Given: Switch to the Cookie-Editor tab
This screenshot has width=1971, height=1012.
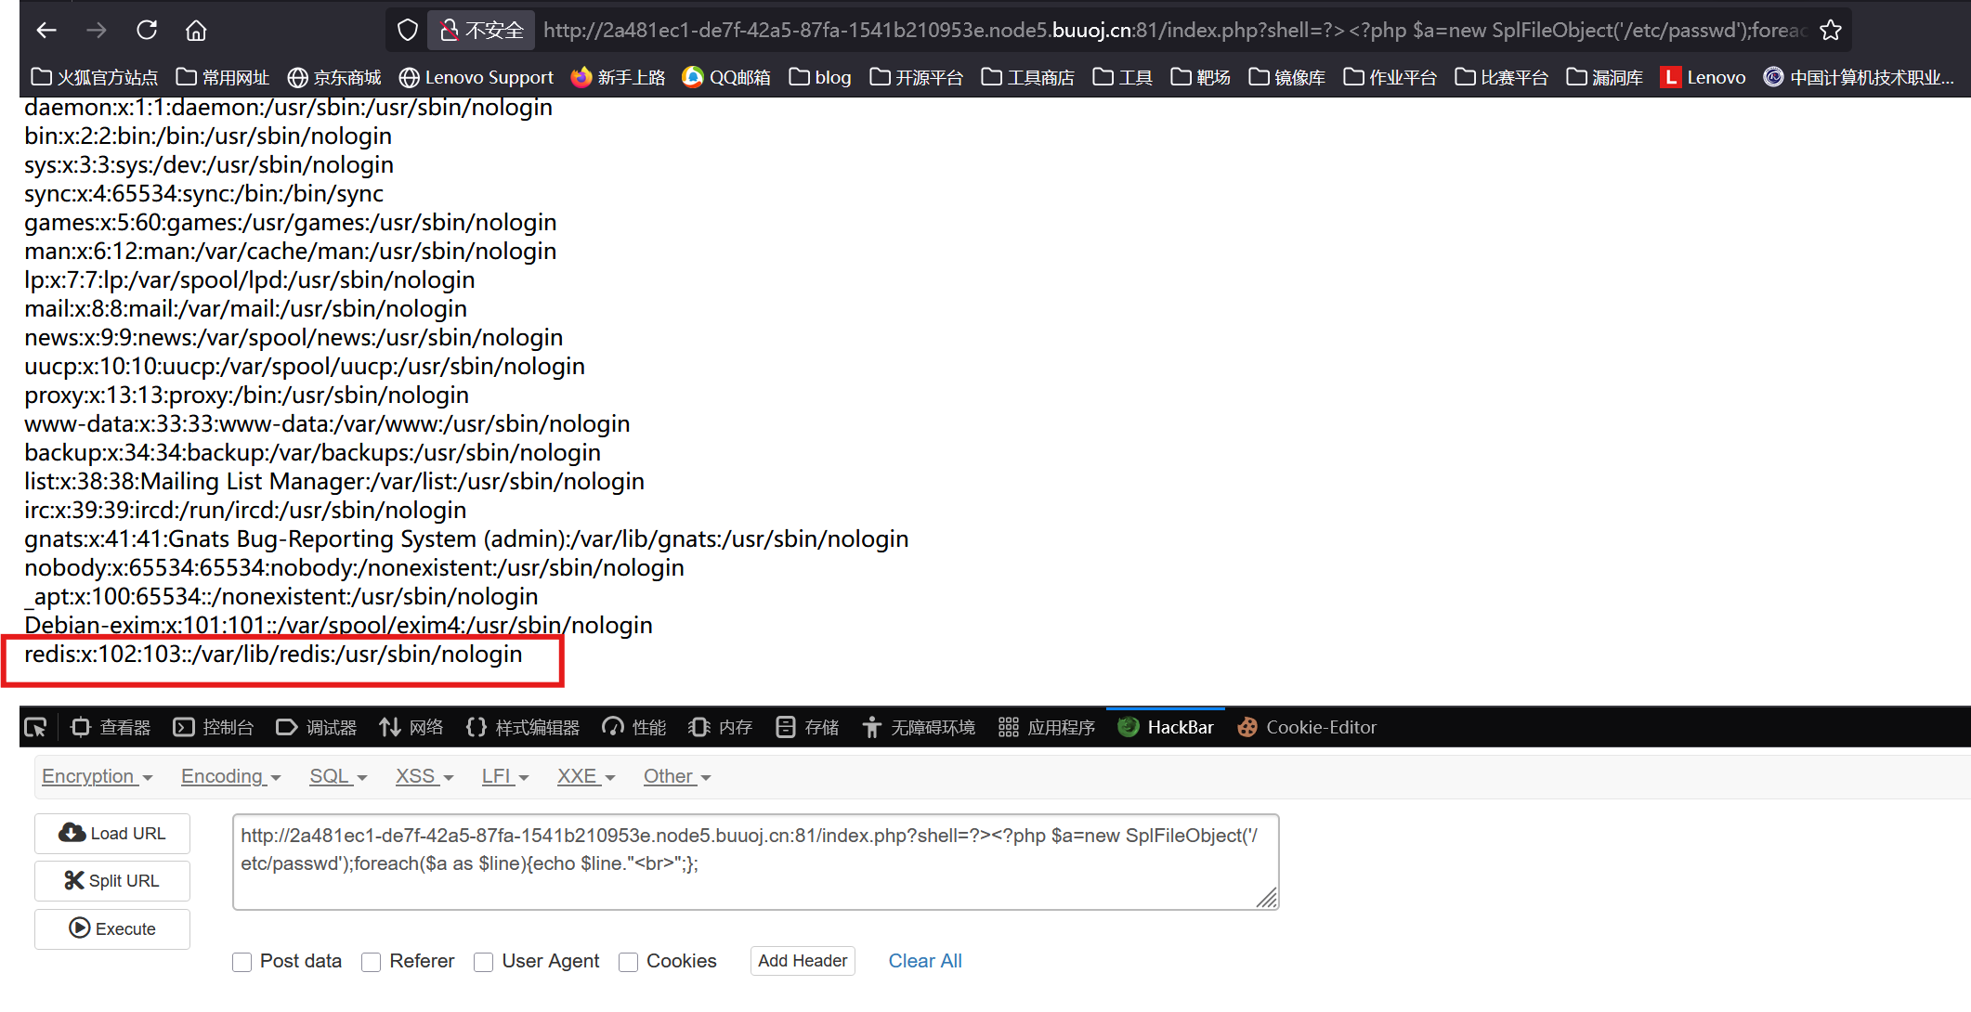Looking at the screenshot, I should coord(1308,727).
